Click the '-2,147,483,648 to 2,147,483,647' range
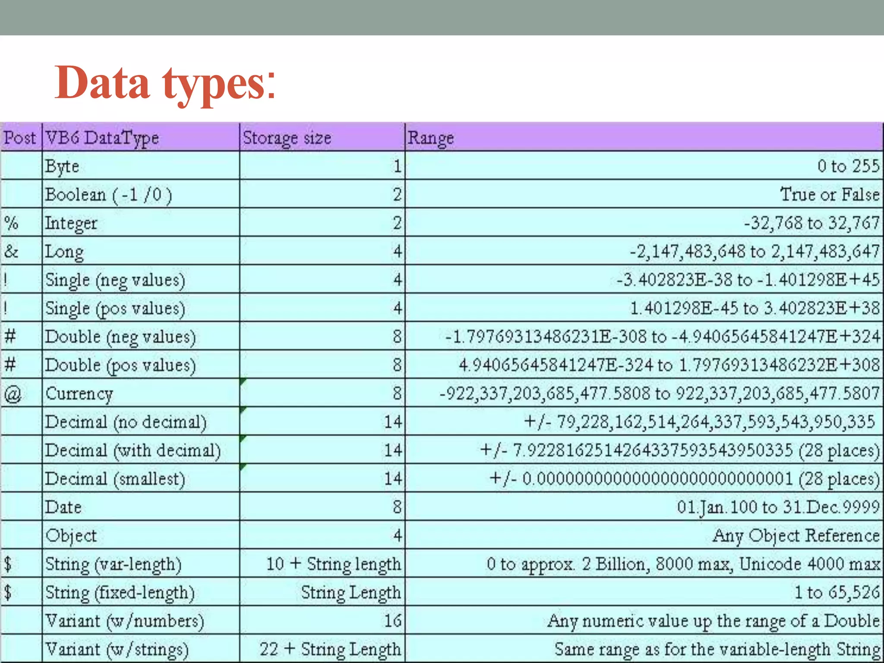This screenshot has height=663, width=884. click(755, 252)
